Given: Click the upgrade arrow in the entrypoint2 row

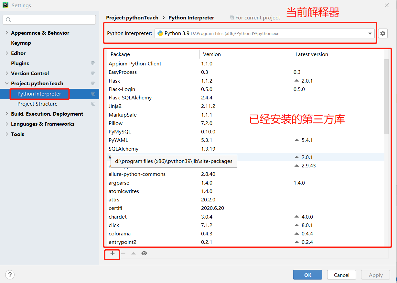Looking at the screenshot, I should tap(297, 242).
